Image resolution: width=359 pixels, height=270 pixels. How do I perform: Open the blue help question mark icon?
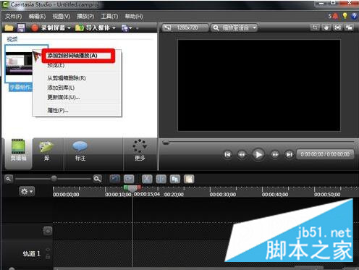354,16
